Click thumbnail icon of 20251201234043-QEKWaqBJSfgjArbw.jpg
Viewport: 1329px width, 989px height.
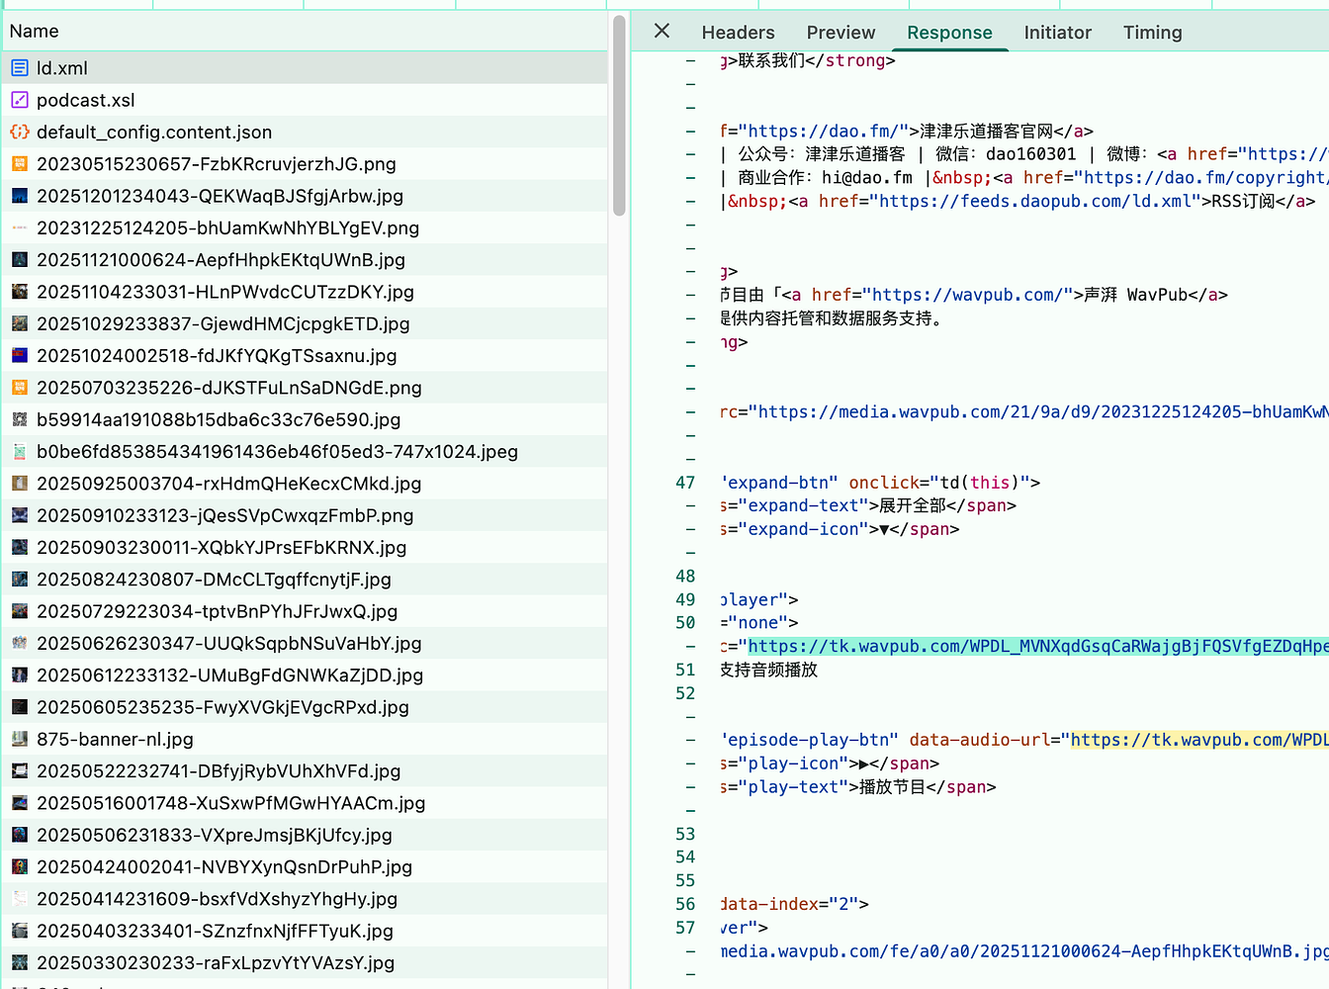click(x=20, y=196)
